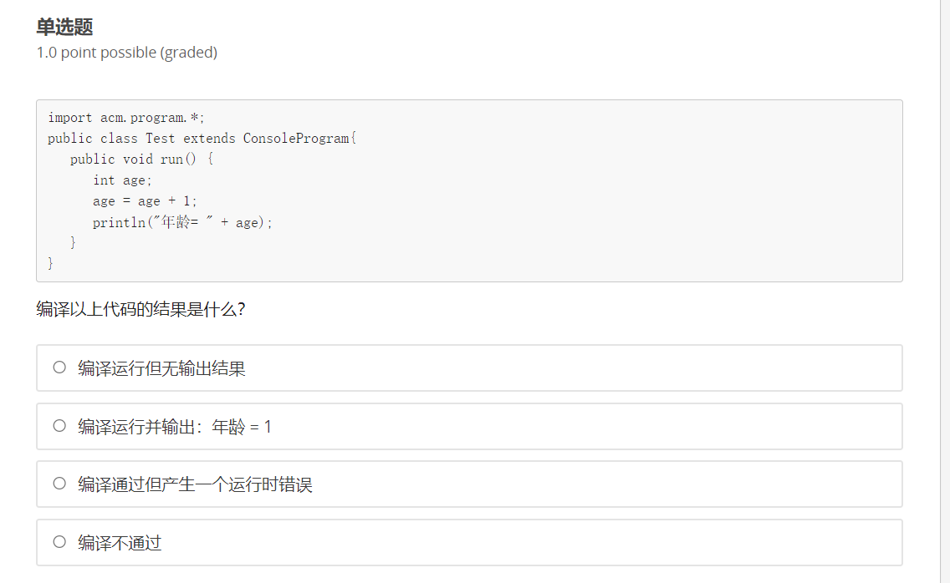Screen dimensions: 950x583
Task: Mark the 编译不通过 radio button
Action: [x=59, y=542]
